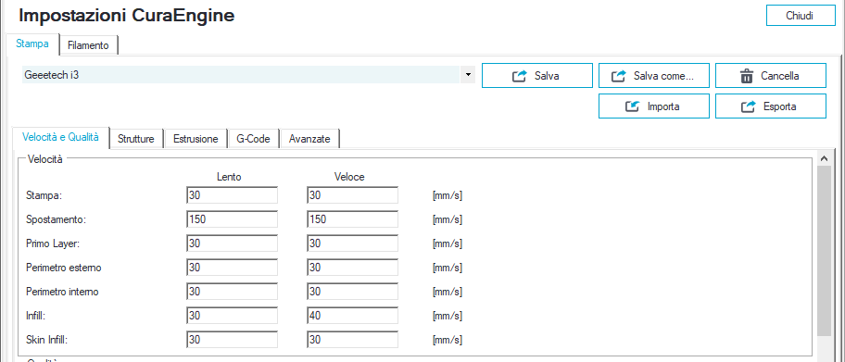
Task: Click the Spostamento: label
Action: 56,219
